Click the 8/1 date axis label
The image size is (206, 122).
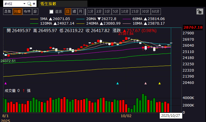5,116
